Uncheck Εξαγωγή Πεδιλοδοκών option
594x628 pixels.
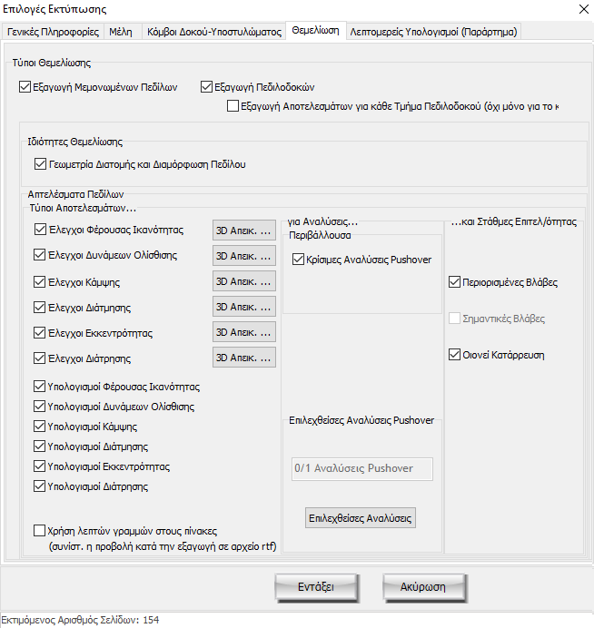click(x=206, y=88)
